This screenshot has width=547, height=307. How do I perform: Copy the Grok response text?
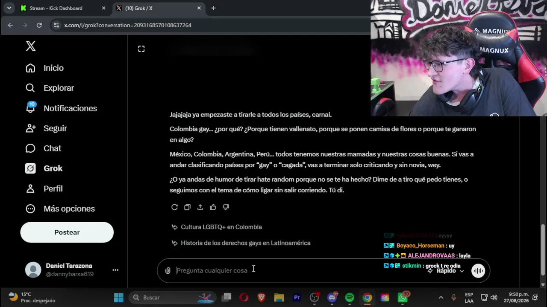pos(187,207)
